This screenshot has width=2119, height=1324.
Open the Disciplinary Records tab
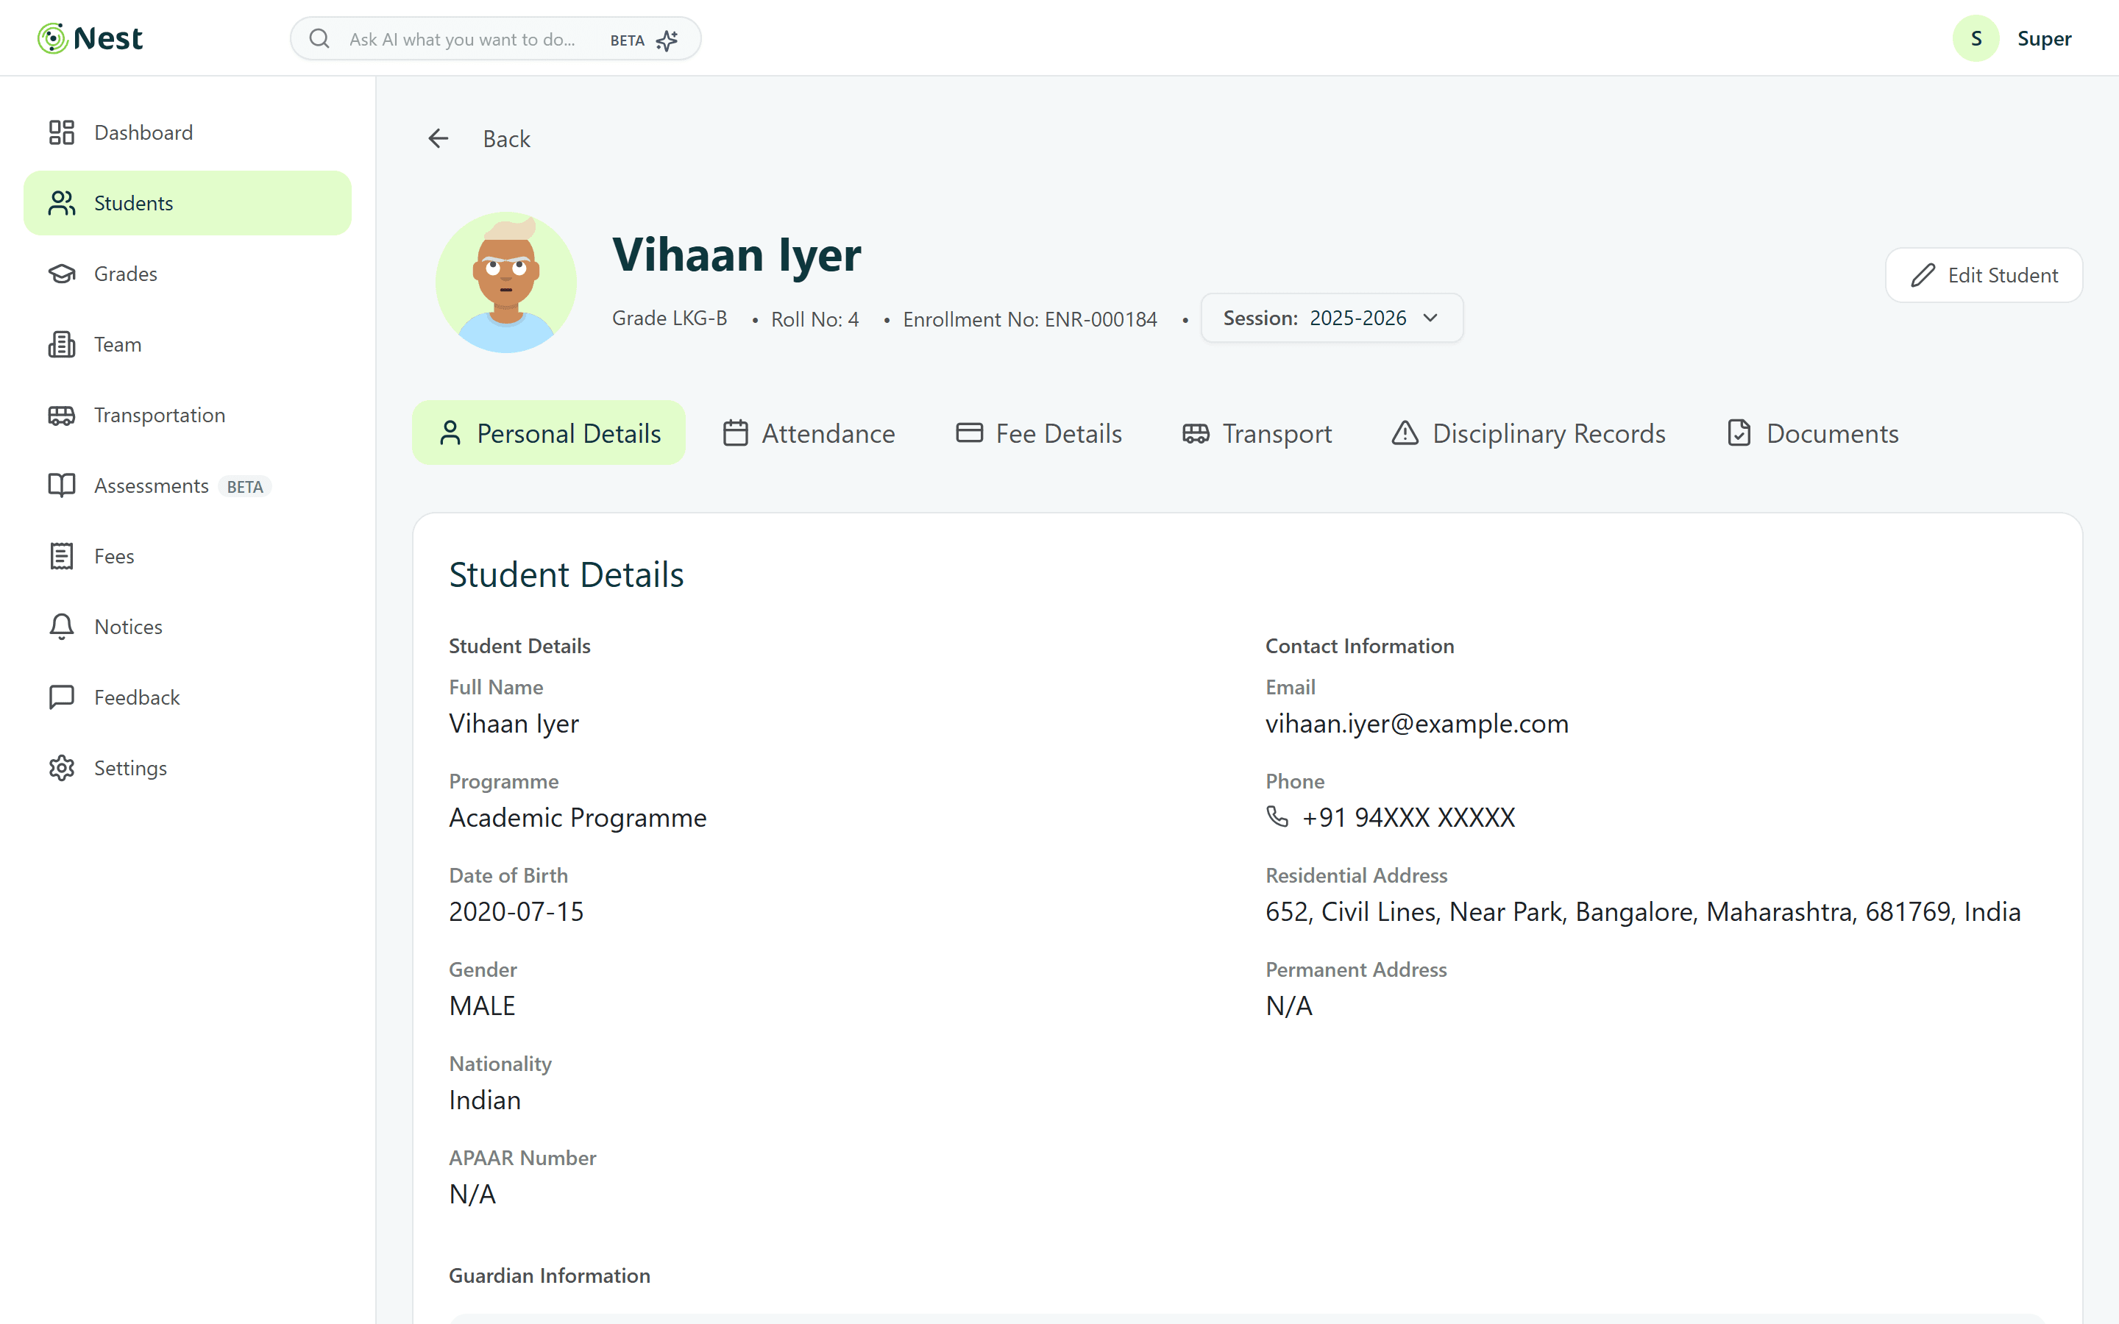1528,433
